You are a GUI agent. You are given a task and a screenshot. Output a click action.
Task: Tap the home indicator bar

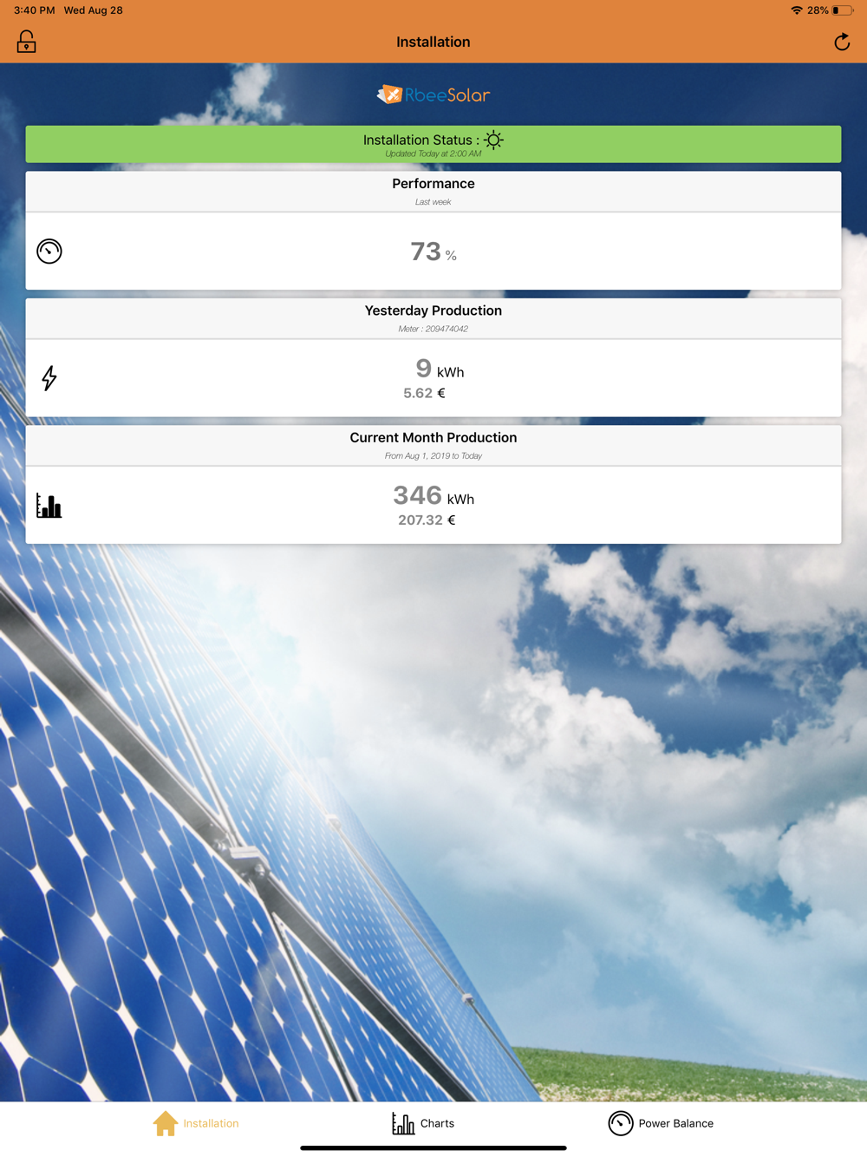[x=433, y=1147]
